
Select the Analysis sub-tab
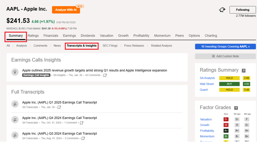click(21, 46)
